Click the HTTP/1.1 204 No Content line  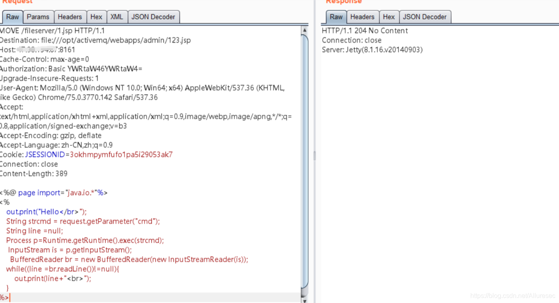(365, 31)
